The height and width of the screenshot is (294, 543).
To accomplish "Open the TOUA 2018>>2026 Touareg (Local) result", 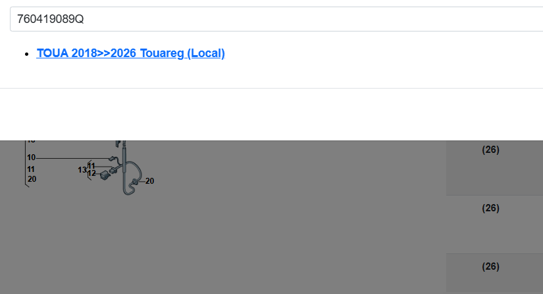I will click(130, 53).
